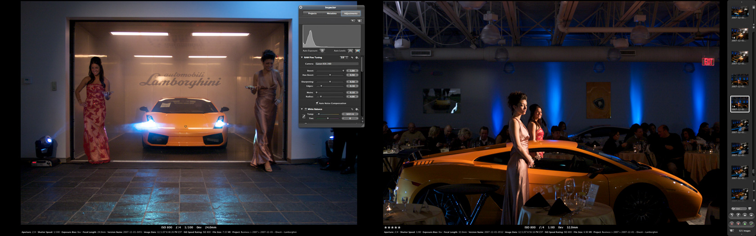The image size is (756, 236).
Task: Switch to the Projects tab
Action: [312, 13]
